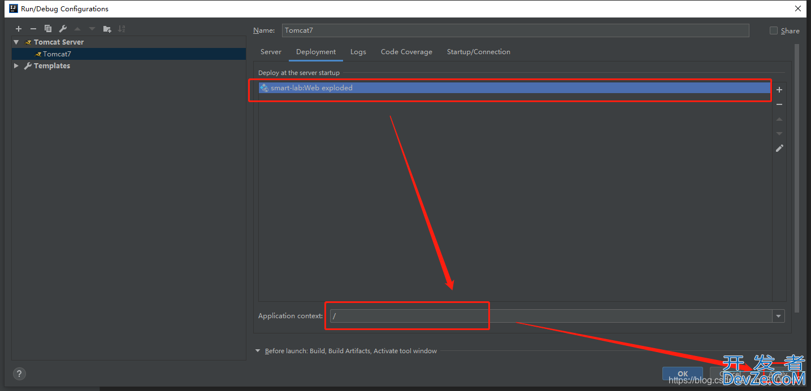This screenshot has height=391, width=811.
Task: Create new configuration folder
Action: point(107,29)
